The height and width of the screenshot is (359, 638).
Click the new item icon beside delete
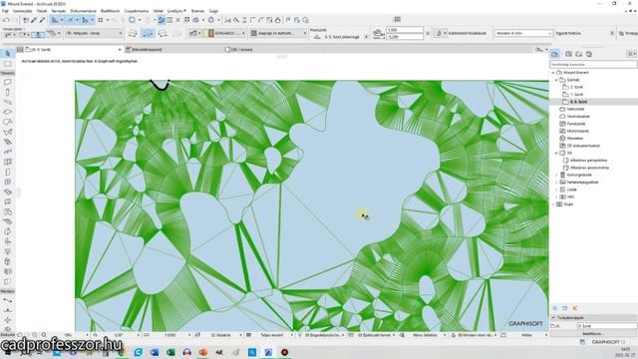coord(565,308)
